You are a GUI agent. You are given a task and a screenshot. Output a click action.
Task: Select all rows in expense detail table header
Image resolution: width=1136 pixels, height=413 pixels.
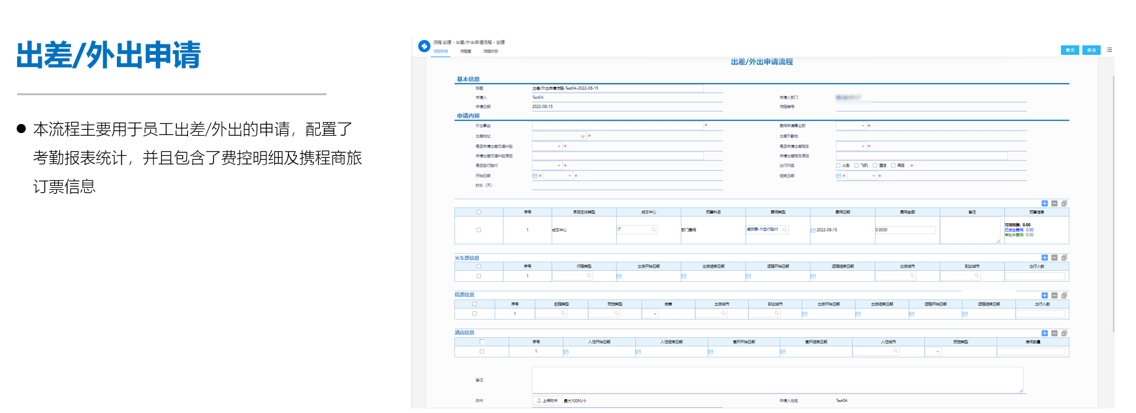479,212
